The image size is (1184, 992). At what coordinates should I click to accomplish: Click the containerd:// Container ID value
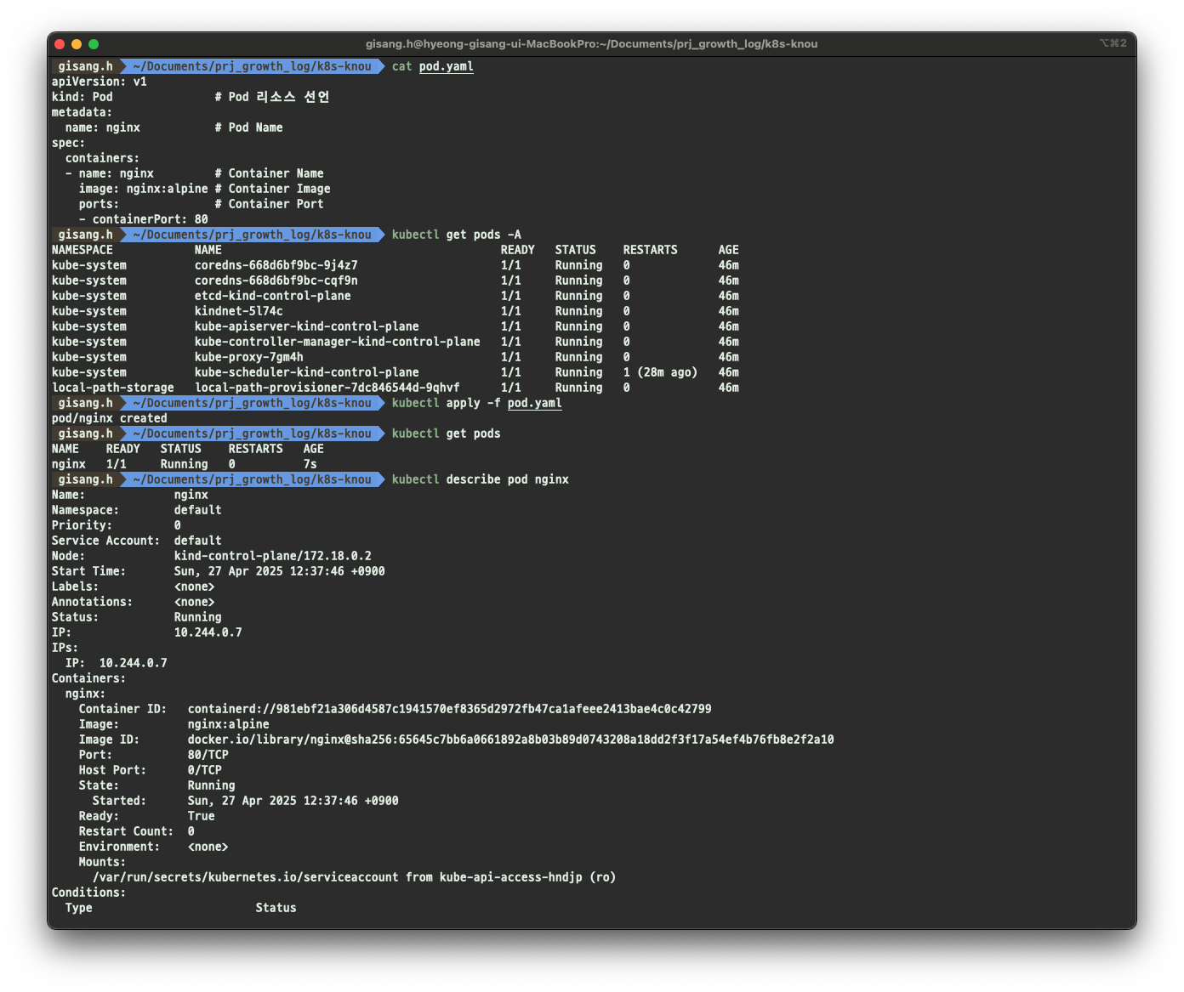coord(450,709)
